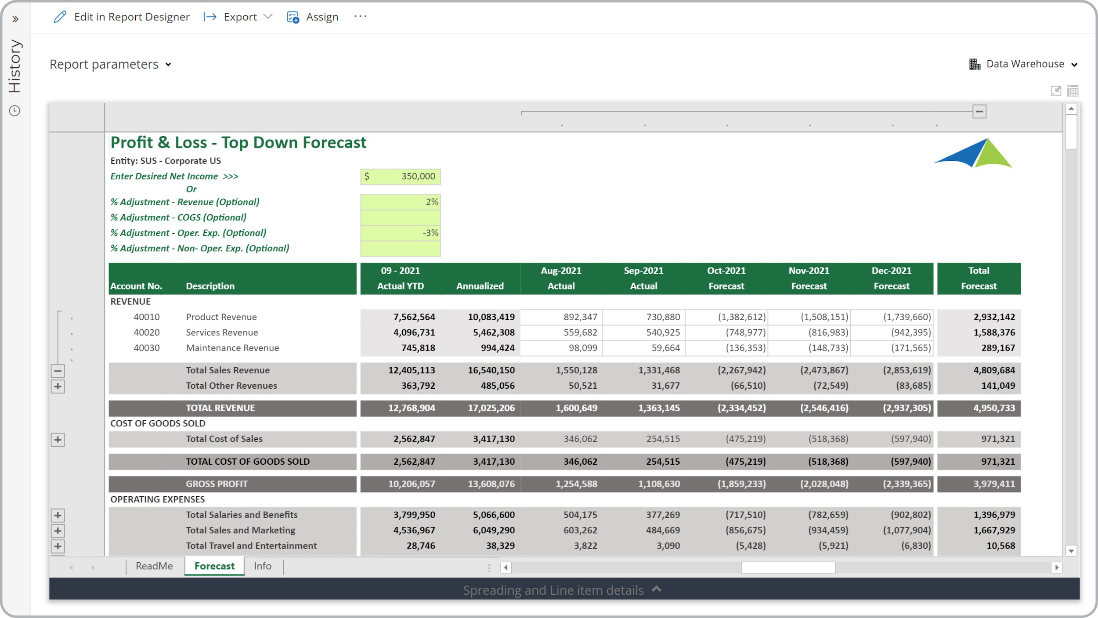Switch to the ReadMe sheet tab
Screen dimensions: 1098x618
pyautogui.click(x=154, y=566)
